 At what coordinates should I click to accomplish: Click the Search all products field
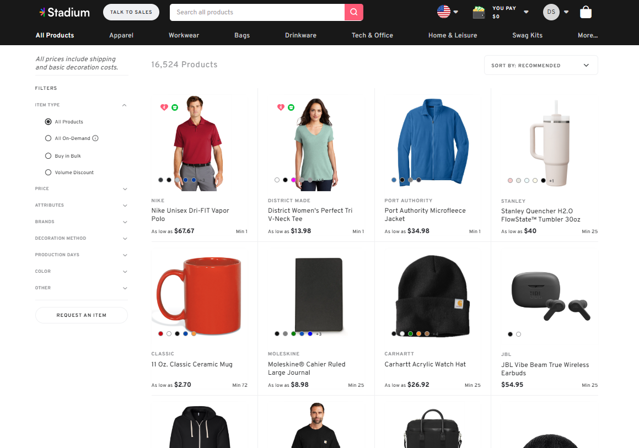click(257, 12)
